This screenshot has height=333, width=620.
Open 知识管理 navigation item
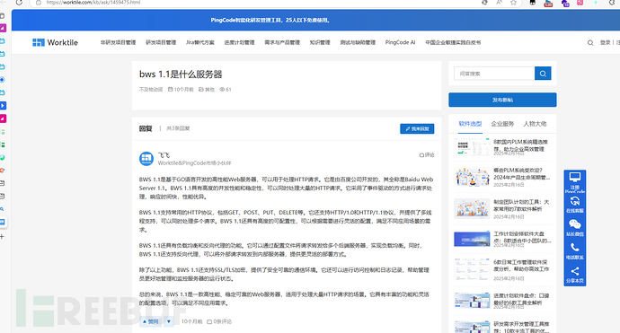tap(320, 43)
